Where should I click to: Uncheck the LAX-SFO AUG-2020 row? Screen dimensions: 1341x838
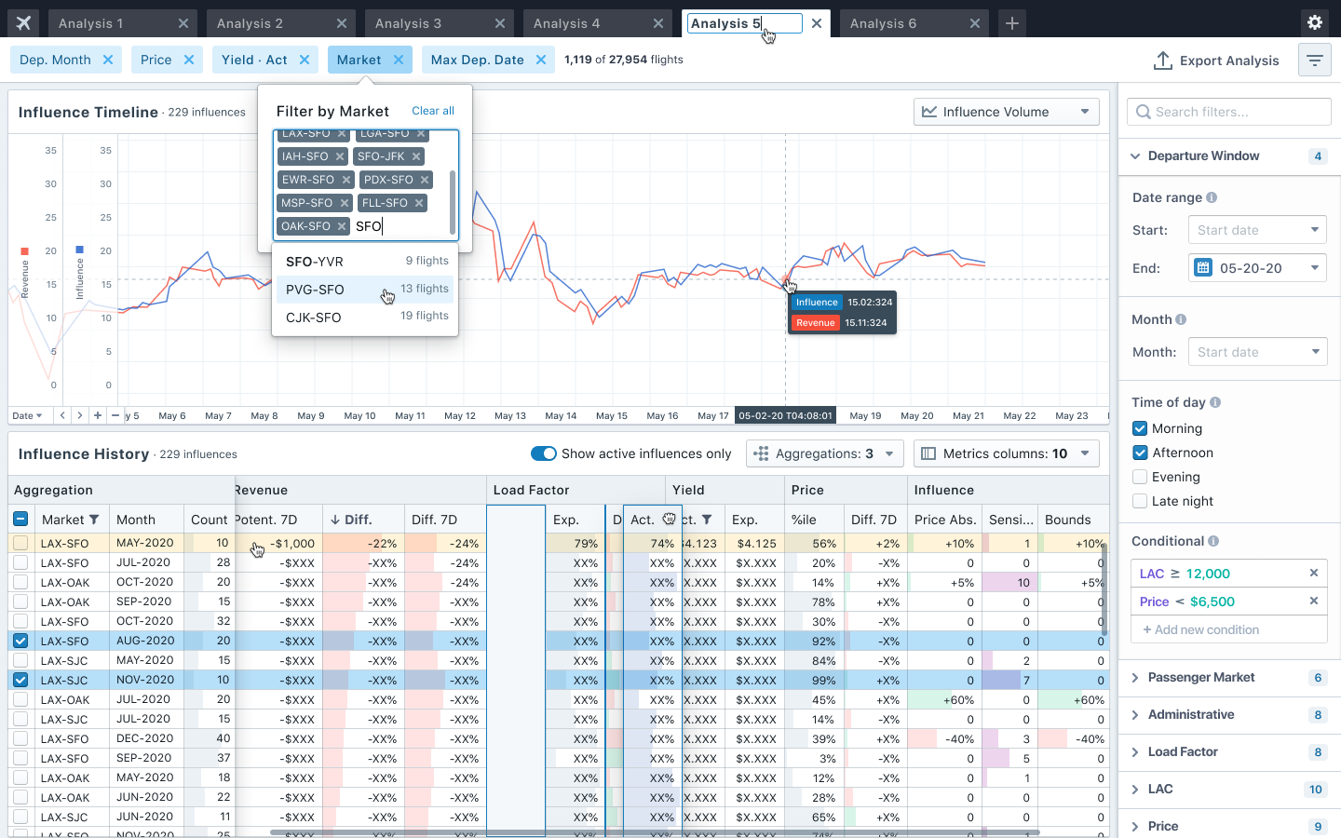click(20, 641)
